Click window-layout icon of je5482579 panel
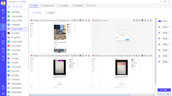Viewport: 172px width, 96px height. (80, 56)
